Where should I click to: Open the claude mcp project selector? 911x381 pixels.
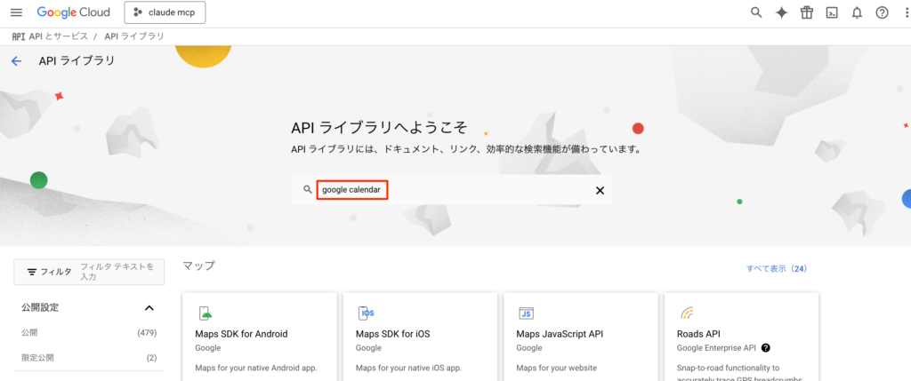165,12
